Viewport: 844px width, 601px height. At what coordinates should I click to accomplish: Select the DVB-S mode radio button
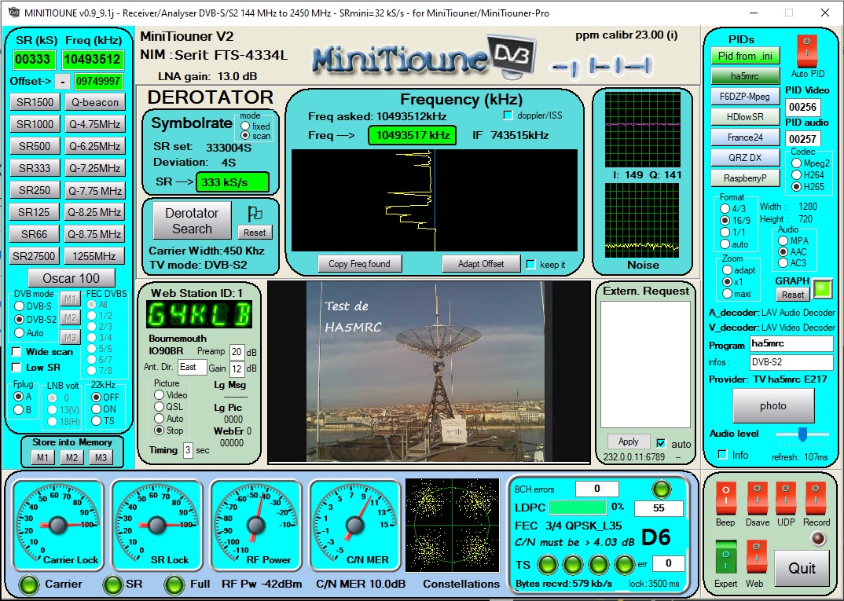point(20,306)
